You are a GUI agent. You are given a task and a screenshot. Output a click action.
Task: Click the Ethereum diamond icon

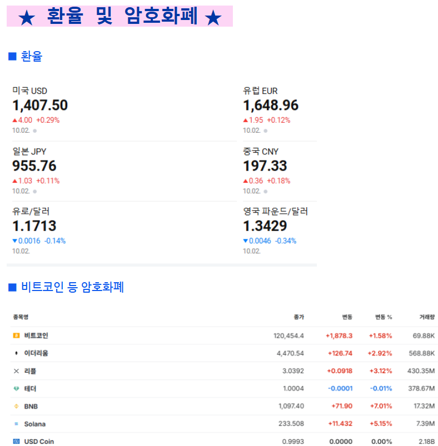click(16, 353)
